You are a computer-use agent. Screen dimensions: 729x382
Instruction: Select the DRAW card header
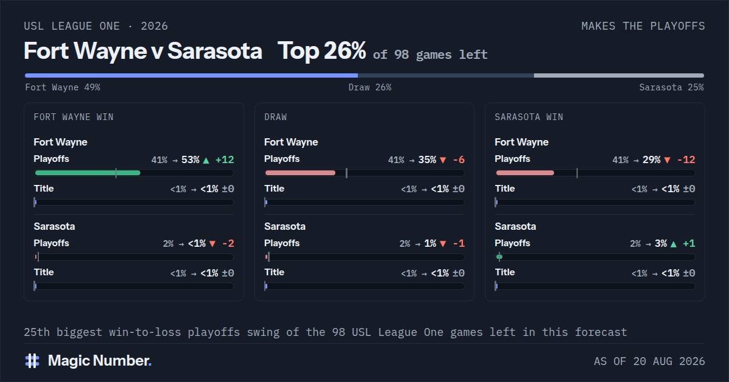point(276,117)
